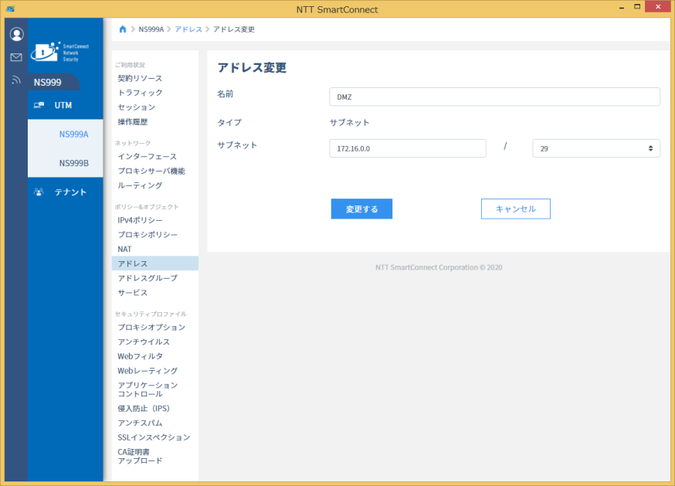This screenshot has height=486, width=675.
Task: Open the RSS feed icon
Action: (x=16, y=80)
